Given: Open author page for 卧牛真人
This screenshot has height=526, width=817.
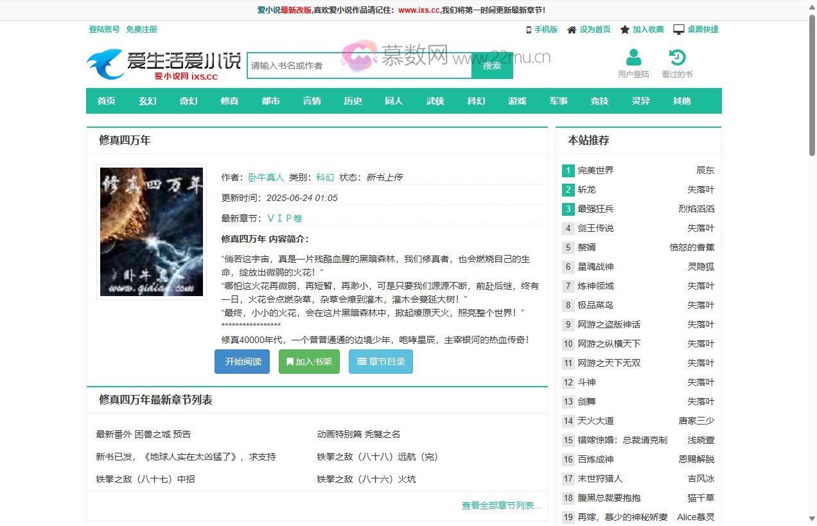Looking at the screenshot, I should (266, 177).
